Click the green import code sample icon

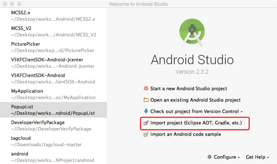pyautogui.click(x=146, y=134)
